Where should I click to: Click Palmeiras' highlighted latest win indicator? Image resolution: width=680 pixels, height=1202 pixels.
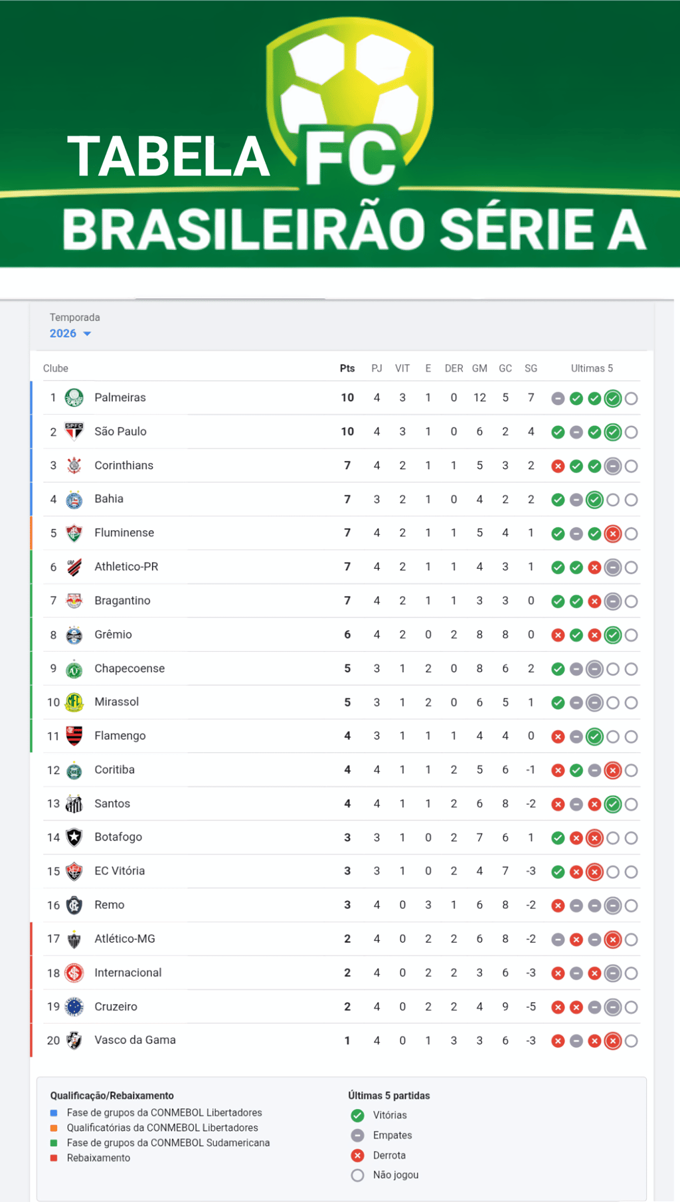[613, 399]
